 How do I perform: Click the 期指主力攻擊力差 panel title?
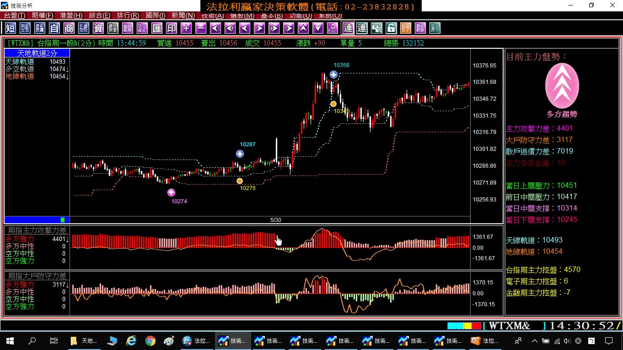(37, 231)
